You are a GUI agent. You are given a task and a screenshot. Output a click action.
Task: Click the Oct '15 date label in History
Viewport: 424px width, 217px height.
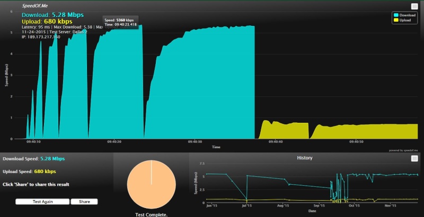pos(354,206)
